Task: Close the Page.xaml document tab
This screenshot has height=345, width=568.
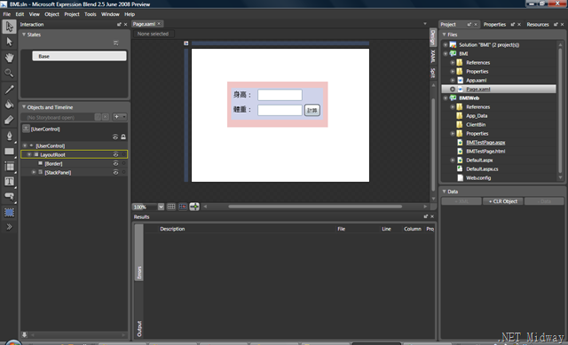Action: coord(159,24)
